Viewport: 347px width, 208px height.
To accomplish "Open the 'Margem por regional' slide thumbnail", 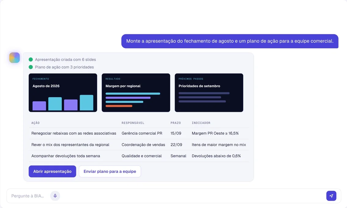I will point(136,93).
